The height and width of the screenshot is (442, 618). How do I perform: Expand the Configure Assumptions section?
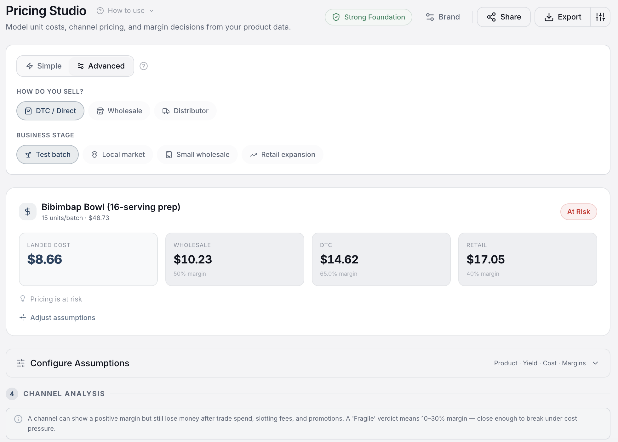[308, 363]
